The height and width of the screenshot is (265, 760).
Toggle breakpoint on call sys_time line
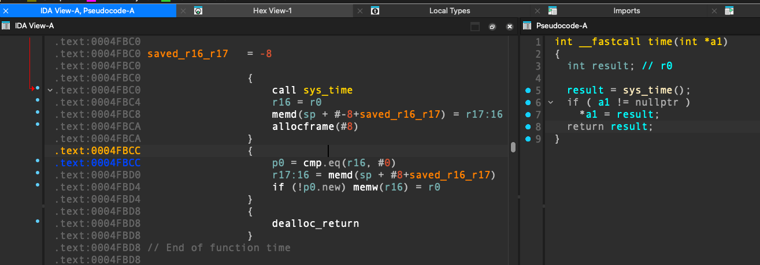click(38, 88)
